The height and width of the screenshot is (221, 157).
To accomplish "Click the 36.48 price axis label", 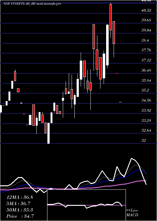I will (x=146, y=70).
